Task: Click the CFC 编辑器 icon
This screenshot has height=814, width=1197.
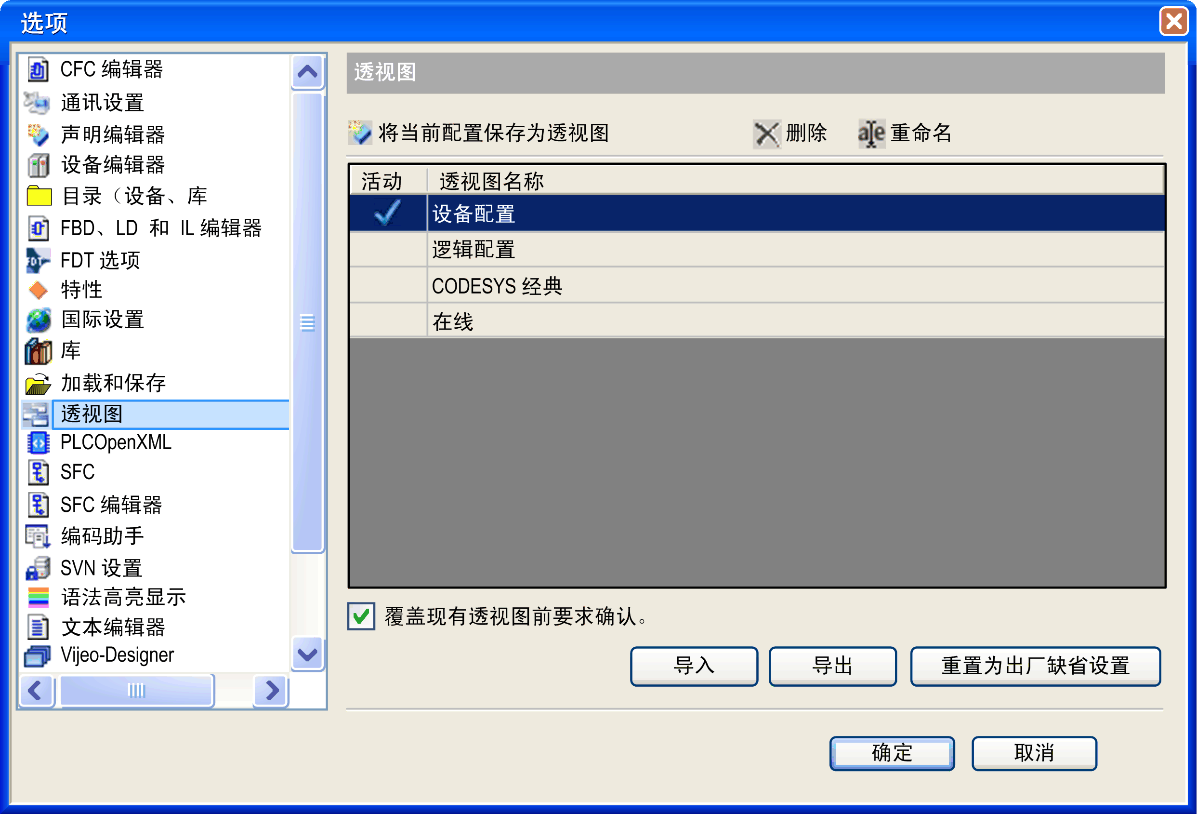Action: click(38, 69)
